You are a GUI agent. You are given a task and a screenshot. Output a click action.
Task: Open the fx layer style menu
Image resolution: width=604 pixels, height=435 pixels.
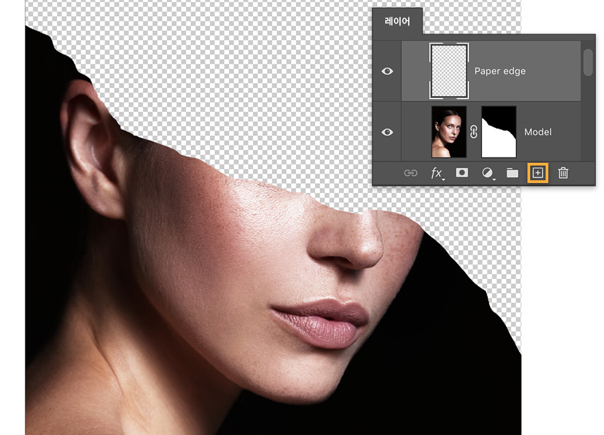pyautogui.click(x=437, y=173)
